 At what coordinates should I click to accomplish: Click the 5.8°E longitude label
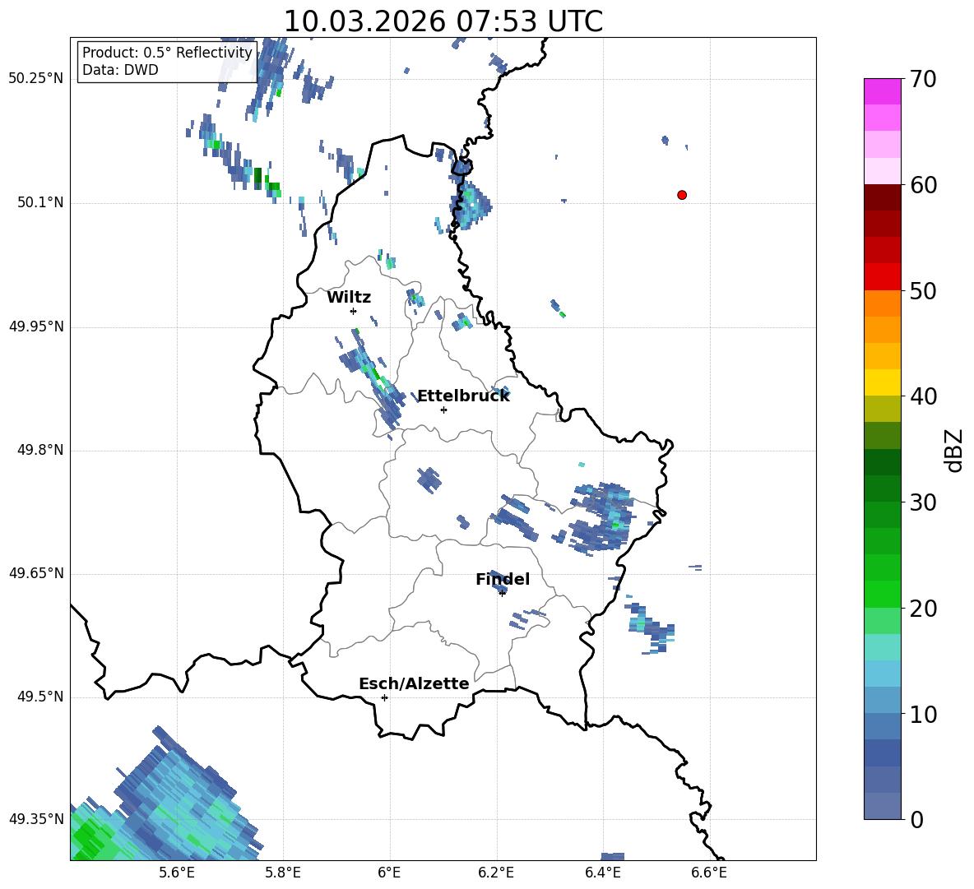point(283,873)
